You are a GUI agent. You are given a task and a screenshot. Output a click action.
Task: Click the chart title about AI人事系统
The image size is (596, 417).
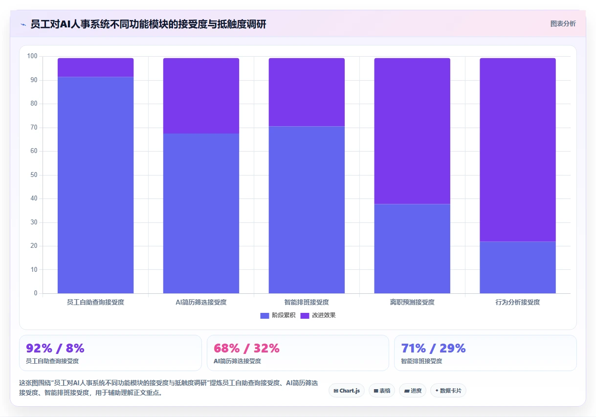148,24
